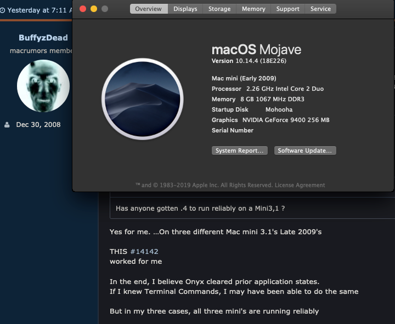
Task: Click the Dec 30, 2008 join date
Action: (38, 125)
